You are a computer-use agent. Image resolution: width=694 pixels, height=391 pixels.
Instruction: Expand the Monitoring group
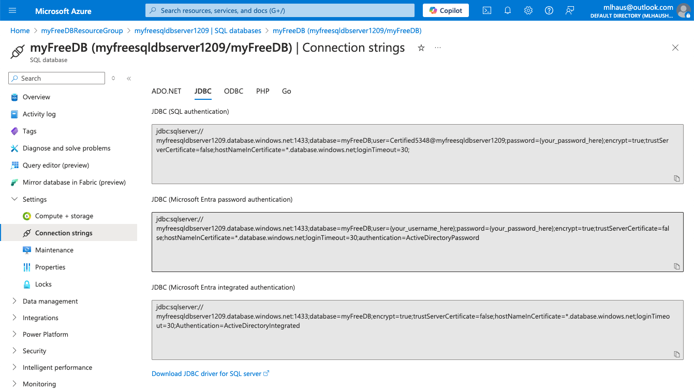coord(14,384)
